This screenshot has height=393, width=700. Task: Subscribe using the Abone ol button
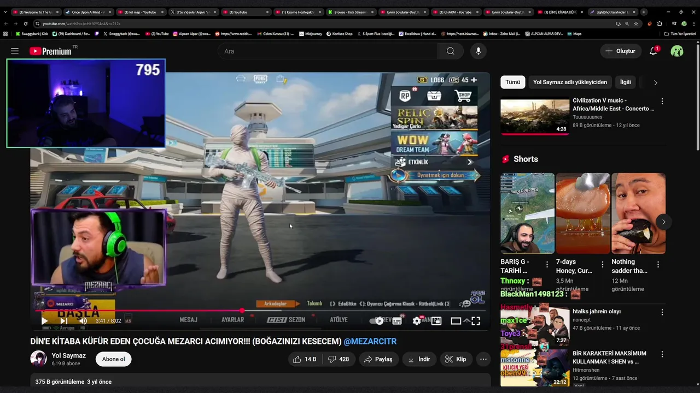114,359
